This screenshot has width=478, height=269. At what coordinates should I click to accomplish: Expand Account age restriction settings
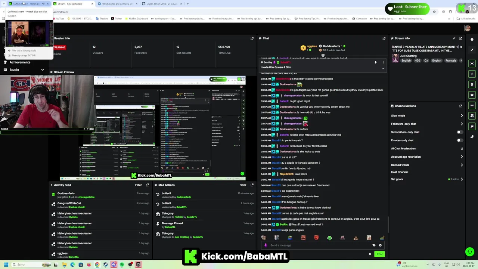pos(462,157)
